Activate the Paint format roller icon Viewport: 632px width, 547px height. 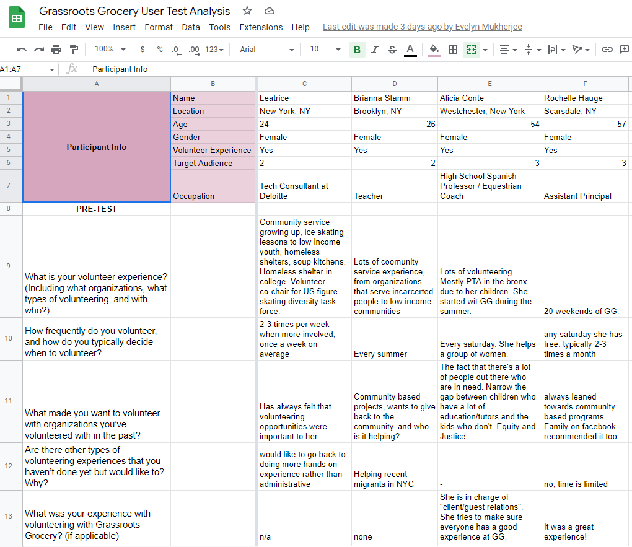click(74, 50)
